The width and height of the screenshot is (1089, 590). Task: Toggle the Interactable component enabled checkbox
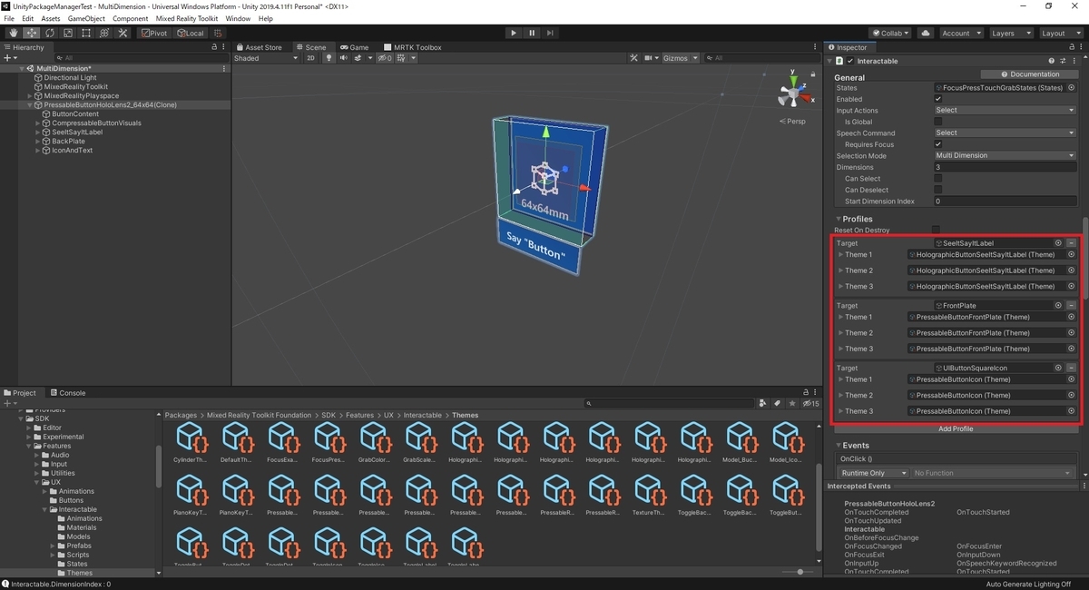pyautogui.click(x=850, y=61)
